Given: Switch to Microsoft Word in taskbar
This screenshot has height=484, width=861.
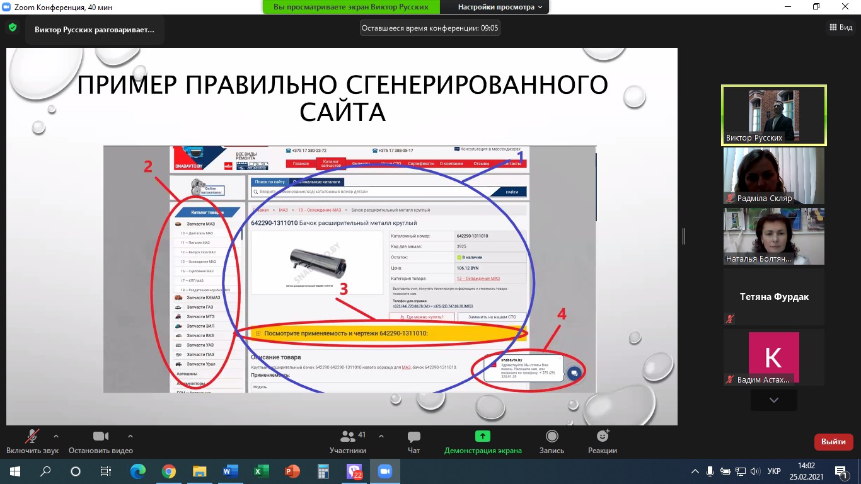Looking at the screenshot, I should [x=230, y=471].
